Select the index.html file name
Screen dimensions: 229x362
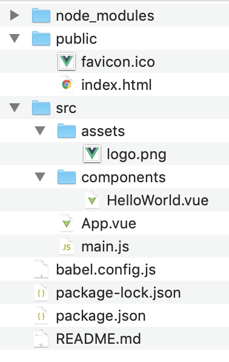(x=116, y=84)
